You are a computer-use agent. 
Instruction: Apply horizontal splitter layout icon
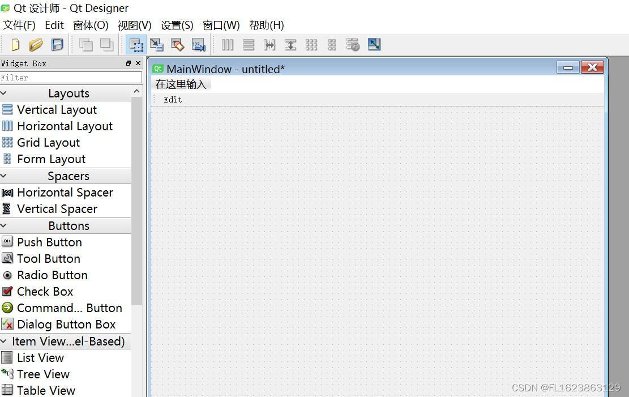coord(269,45)
